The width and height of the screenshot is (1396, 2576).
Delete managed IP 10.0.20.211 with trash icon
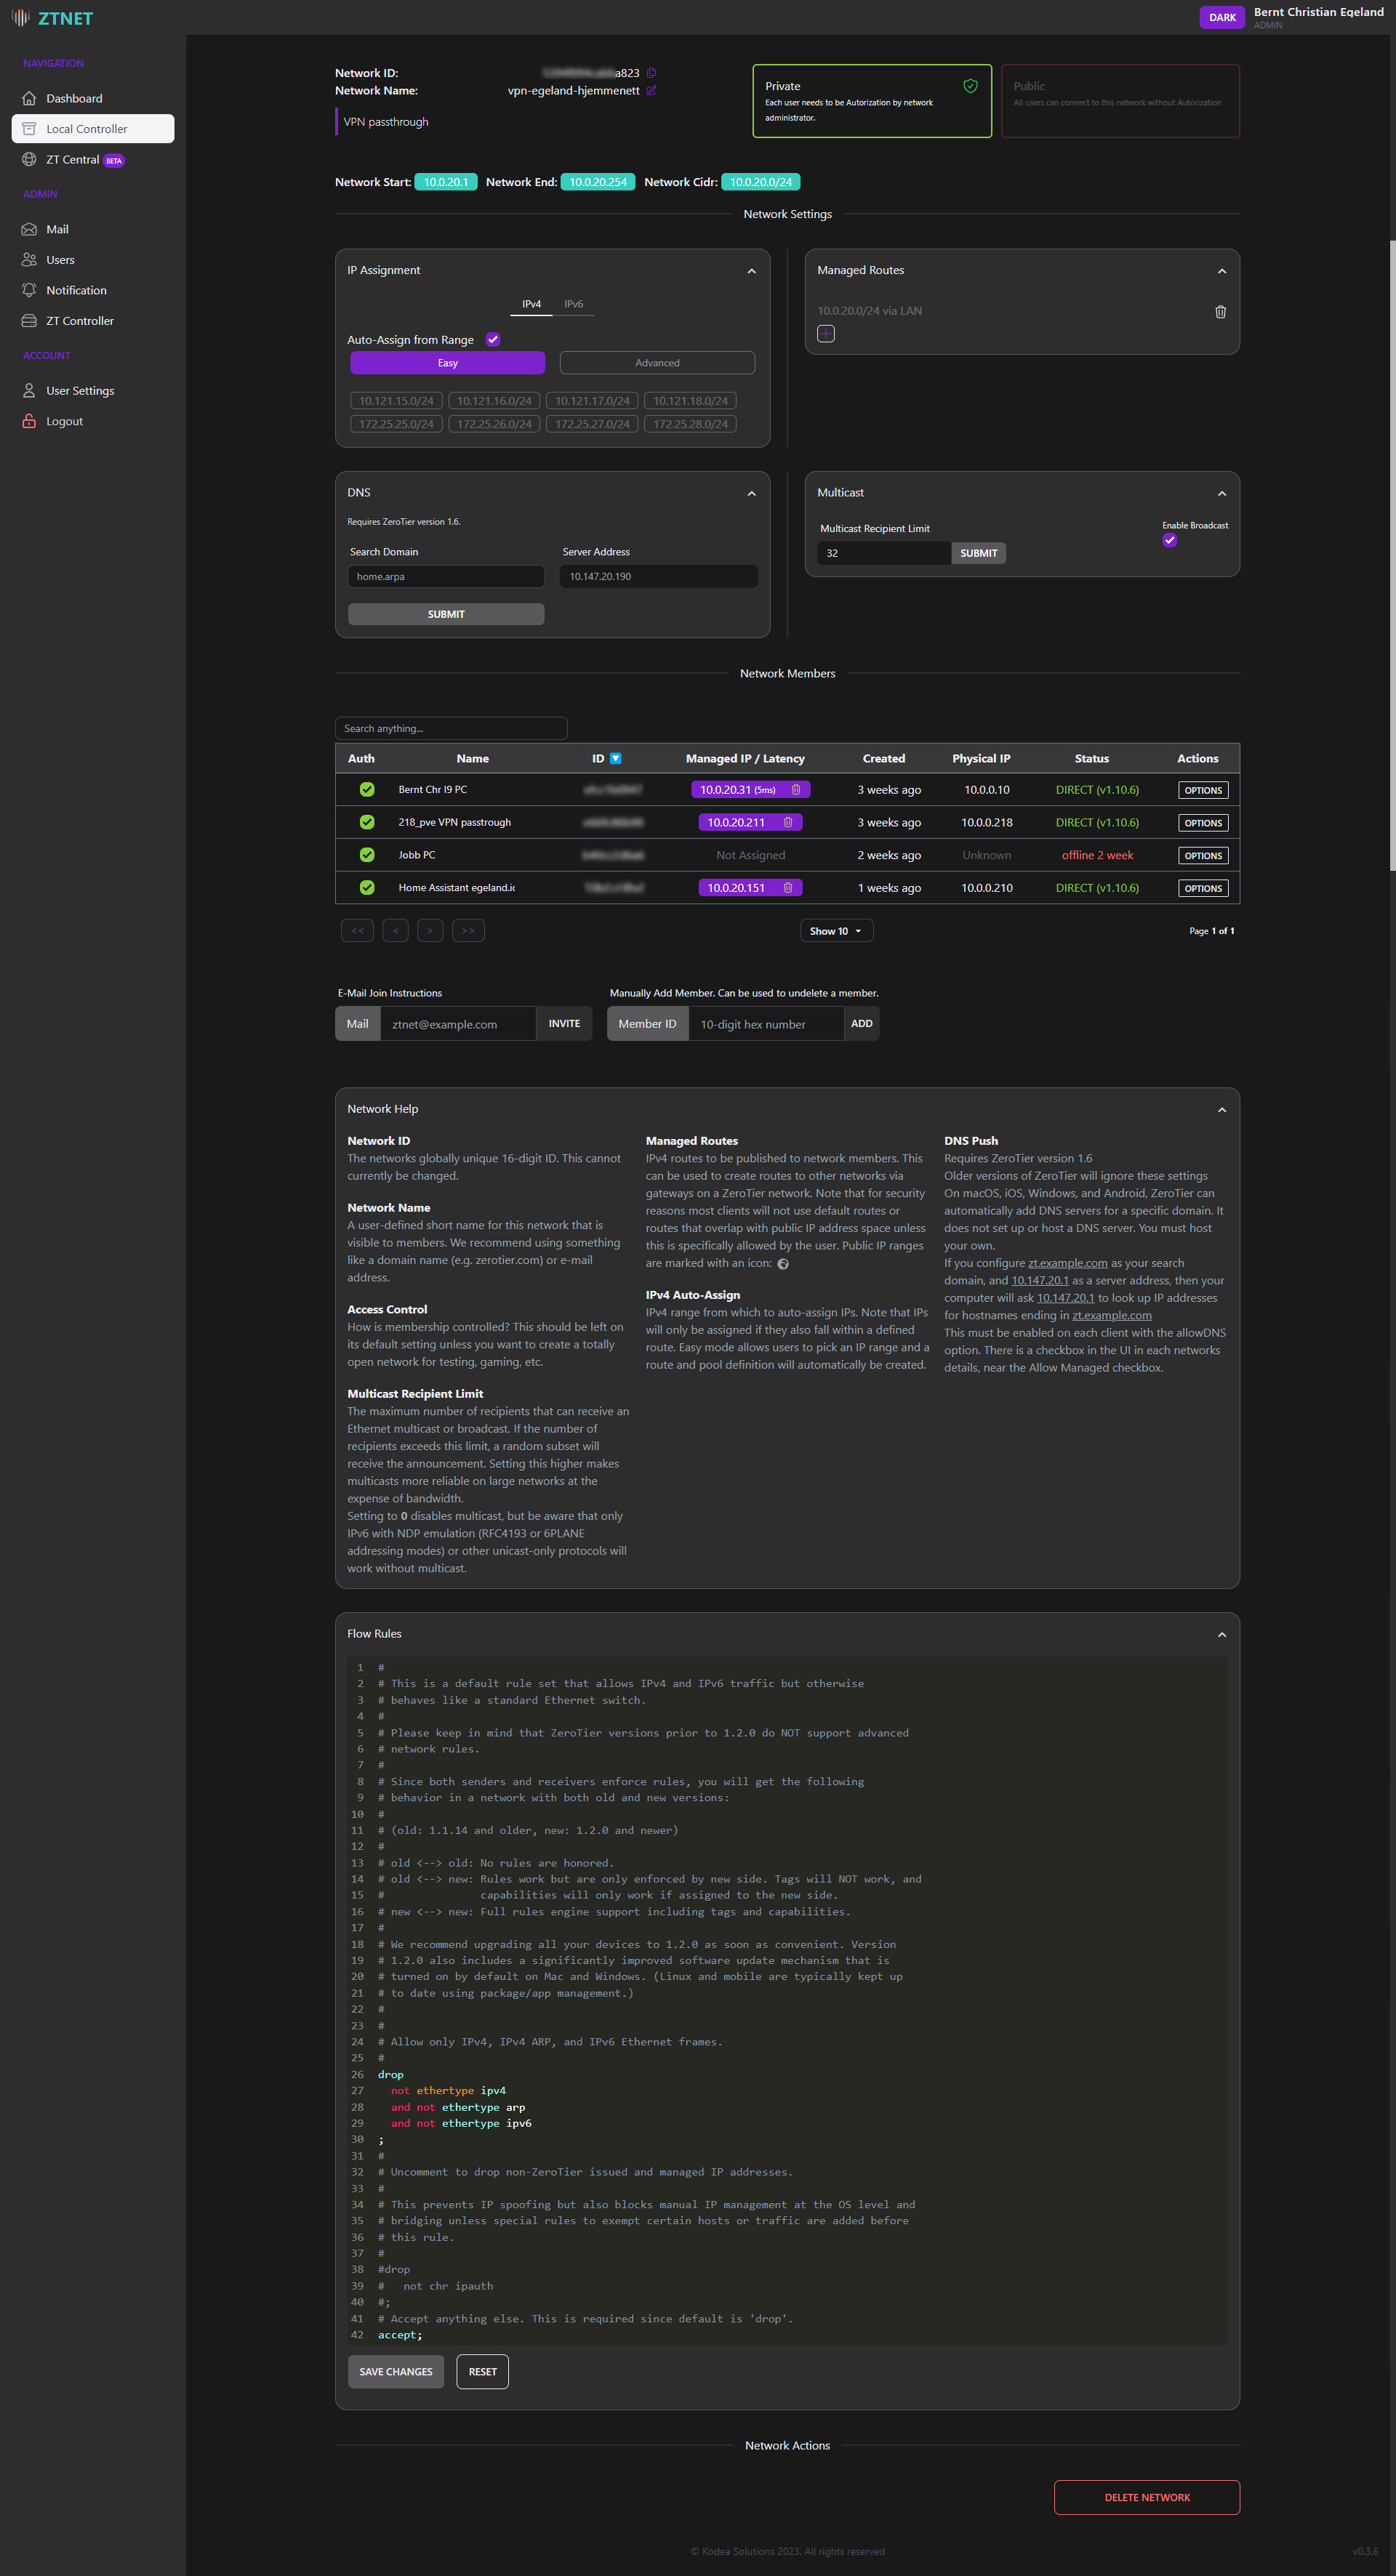click(789, 821)
